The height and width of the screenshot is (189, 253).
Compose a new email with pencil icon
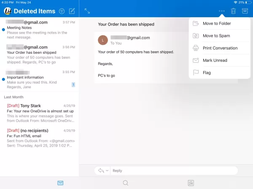pos(72,11)
